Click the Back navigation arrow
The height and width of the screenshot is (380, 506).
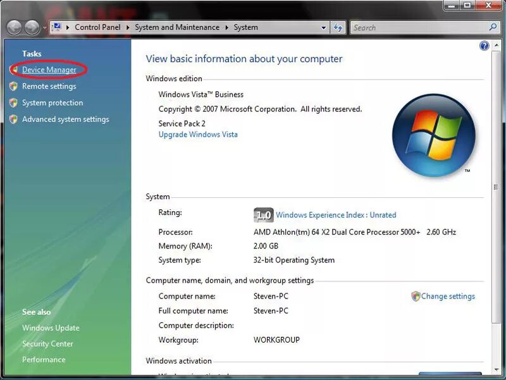[x=14, y=28]
